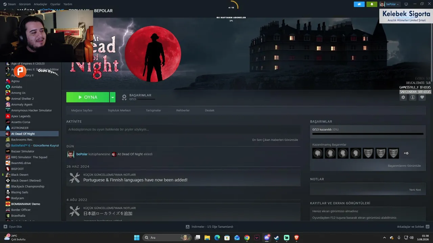Click the Rescue Complete achievement badge

[393, 153]
